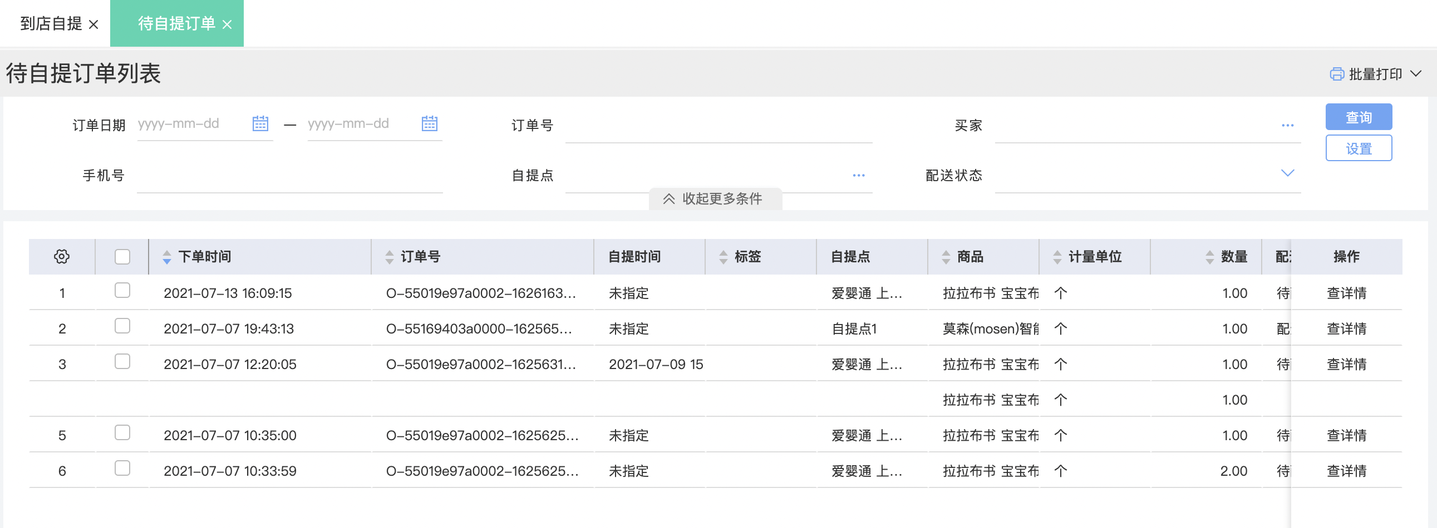Click quantity 2.00 in row 6

(1233, 472)
